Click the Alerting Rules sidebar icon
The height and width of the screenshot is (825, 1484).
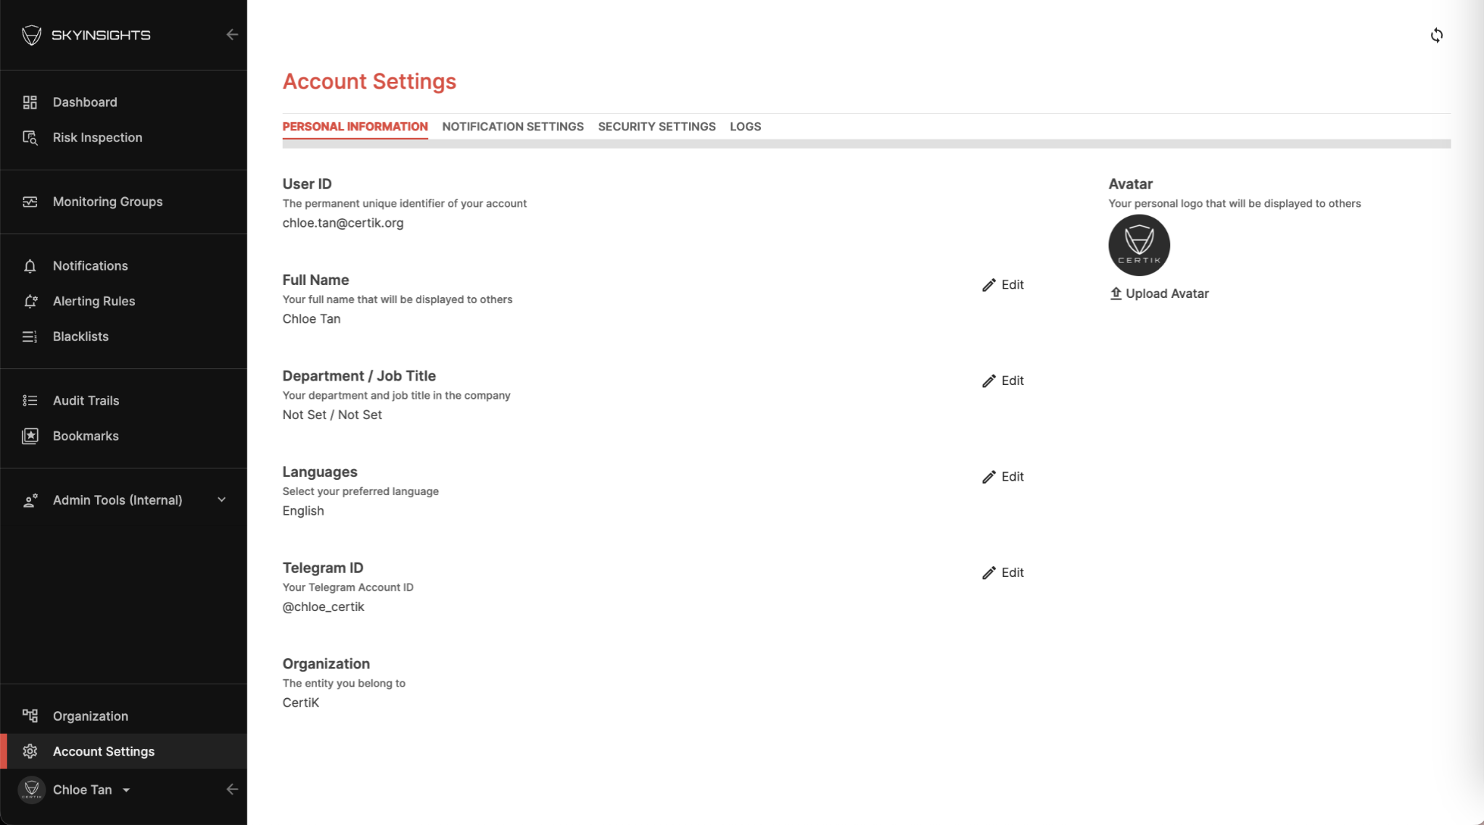30,301
